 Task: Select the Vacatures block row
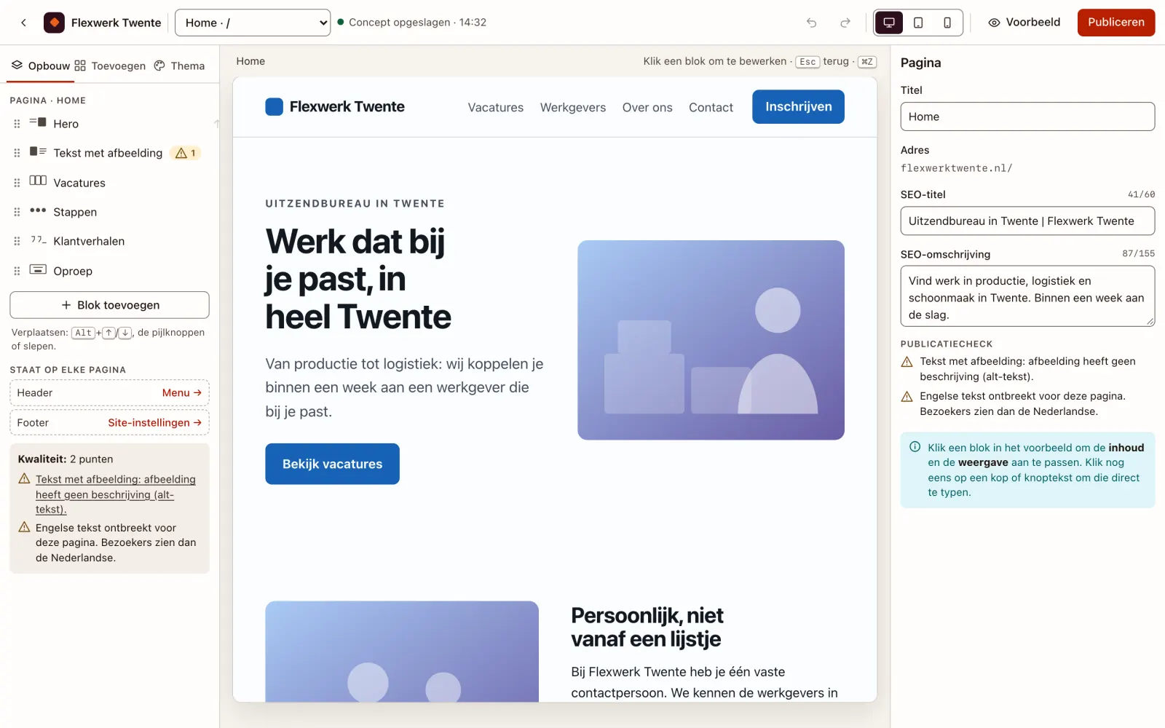[x=109, y=183]
